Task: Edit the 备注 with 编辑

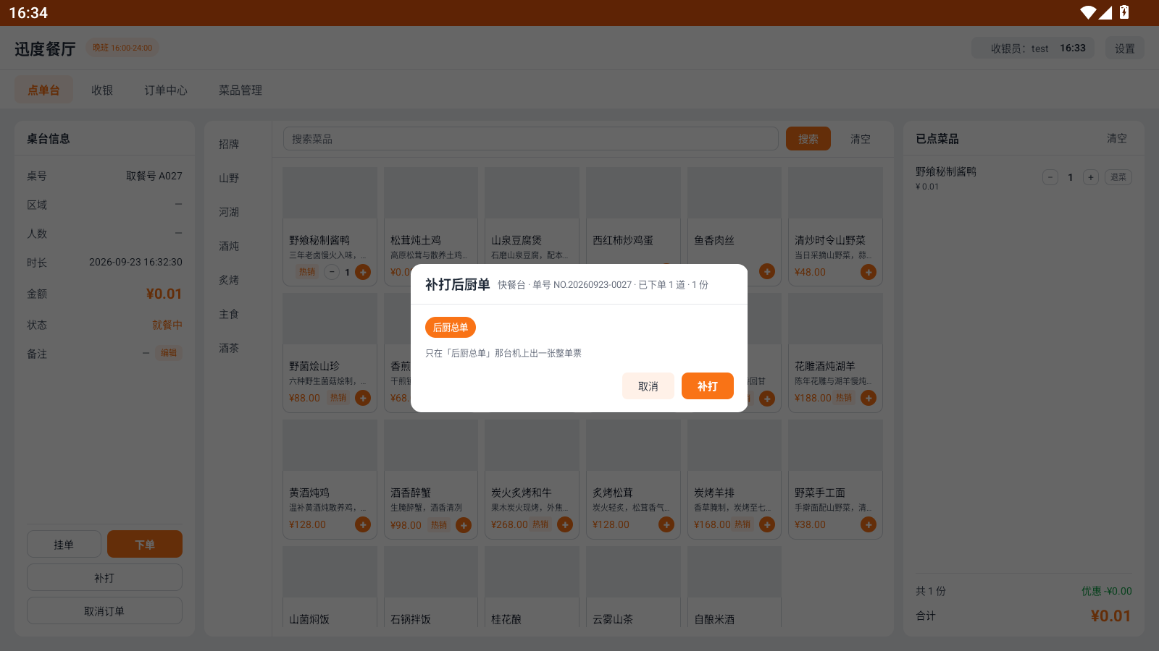Action: point(169,353)
